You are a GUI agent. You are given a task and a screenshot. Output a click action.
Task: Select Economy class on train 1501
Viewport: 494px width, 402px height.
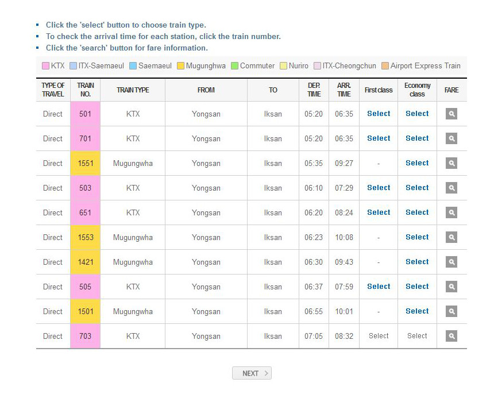417,311
